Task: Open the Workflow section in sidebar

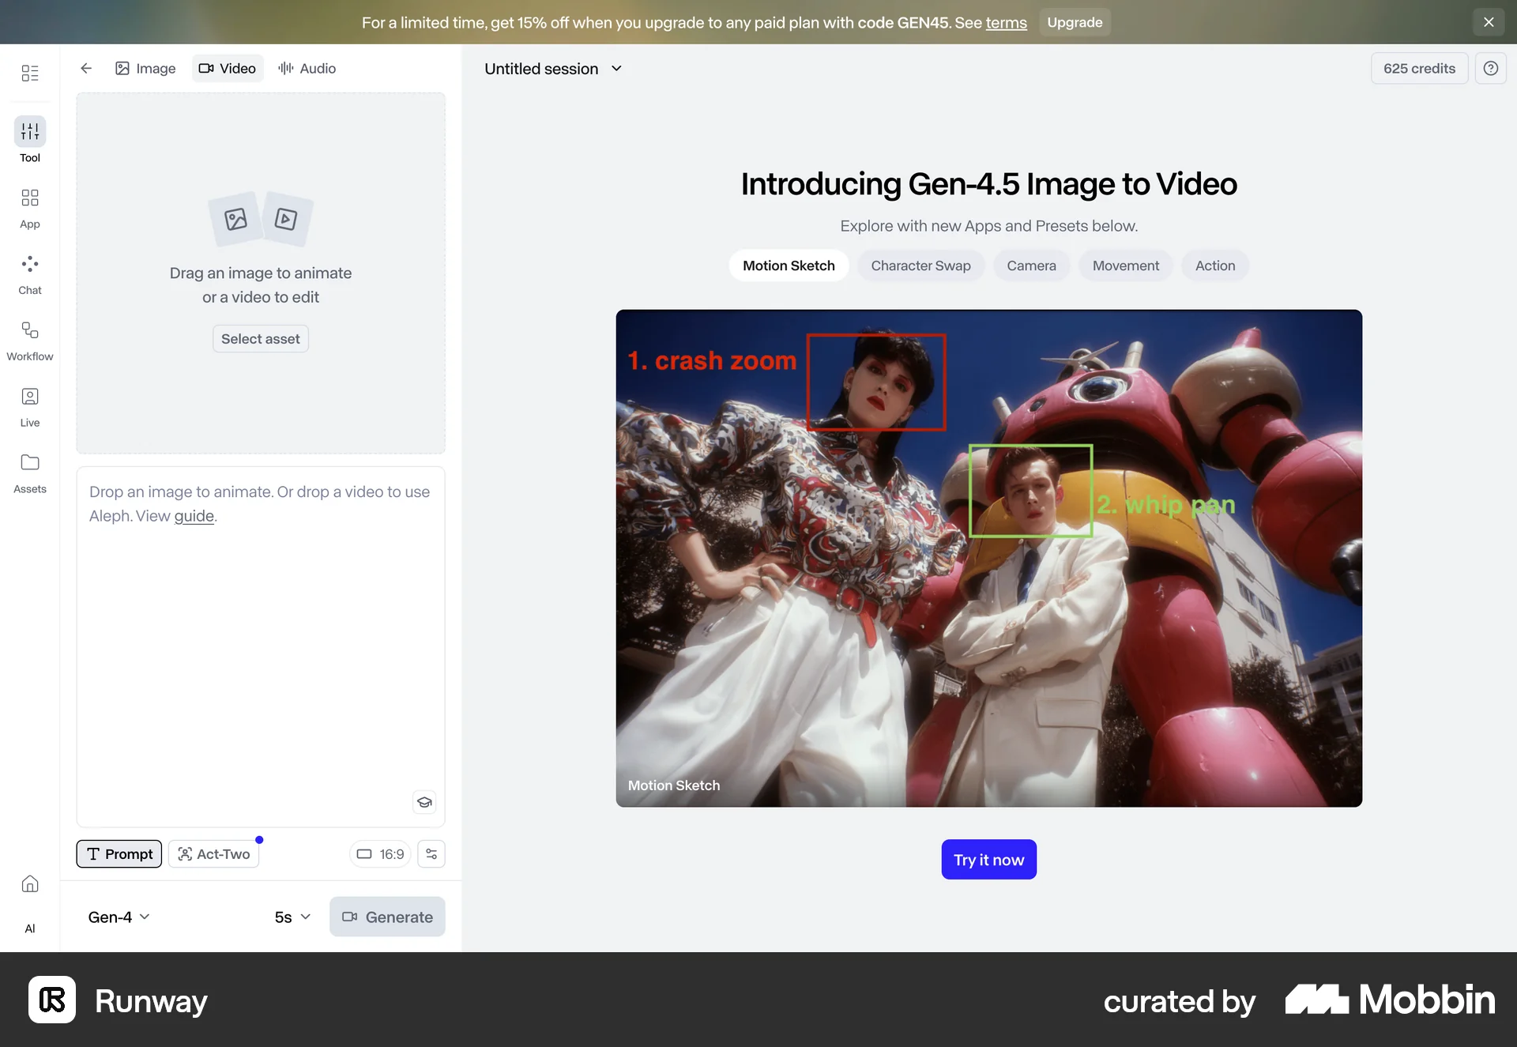Action: pos(30,340)
